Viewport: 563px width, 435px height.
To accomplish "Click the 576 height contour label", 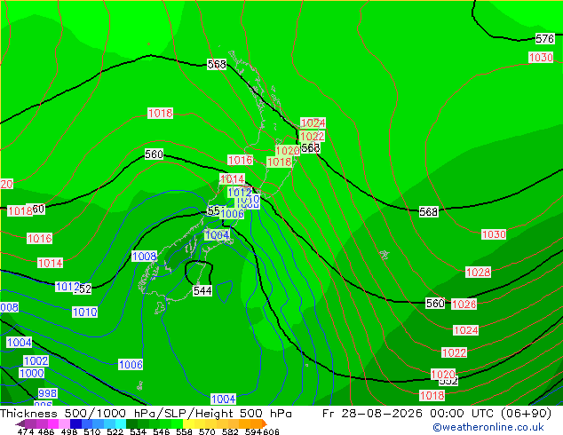I will [x=544, y=38].
